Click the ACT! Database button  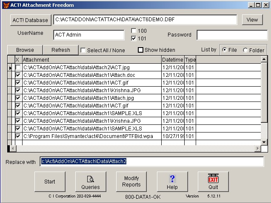(x=31, y=20)
